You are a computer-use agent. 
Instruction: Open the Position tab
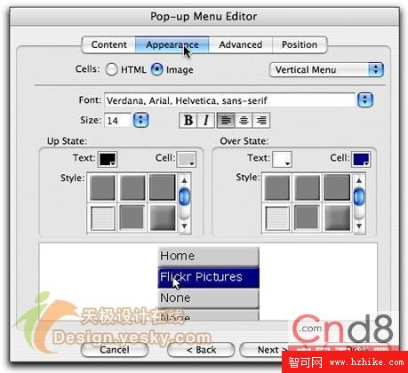(300, 44)
